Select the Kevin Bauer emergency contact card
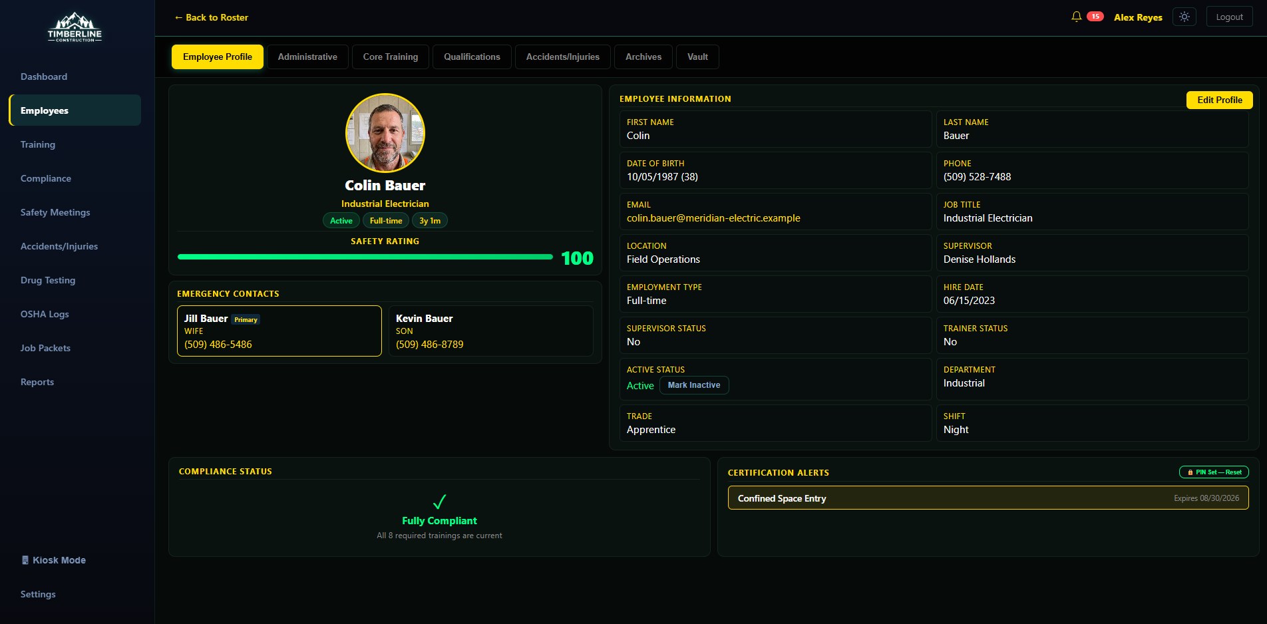Image resolution: width=1267 pixels, height=624 pixels. [x=491, y=331]
